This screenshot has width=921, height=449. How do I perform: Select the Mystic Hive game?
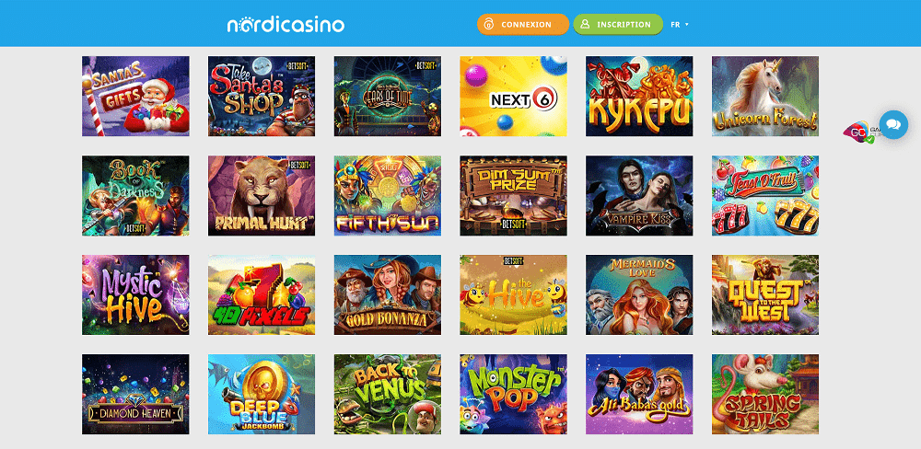click(x=135, y=294)
